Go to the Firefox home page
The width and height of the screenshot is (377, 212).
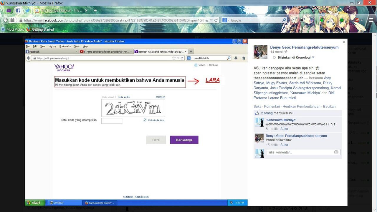[x=332, y=20]
